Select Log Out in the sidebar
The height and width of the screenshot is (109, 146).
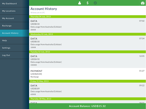(15, 55)
